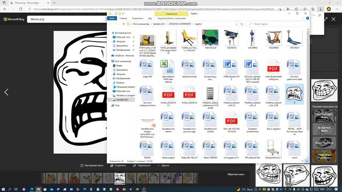Select the electric hoist image file
342x192 pixels.
231,38
